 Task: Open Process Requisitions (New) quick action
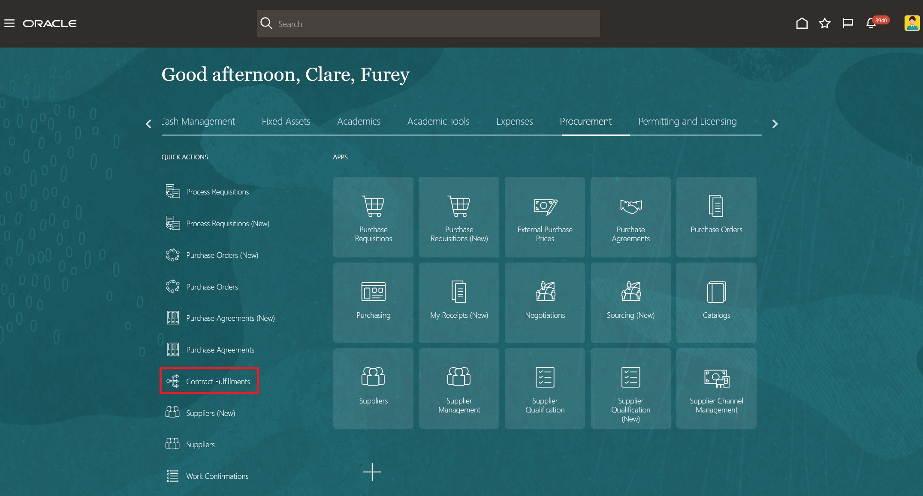pyautogui.click(x=218, y=224)
